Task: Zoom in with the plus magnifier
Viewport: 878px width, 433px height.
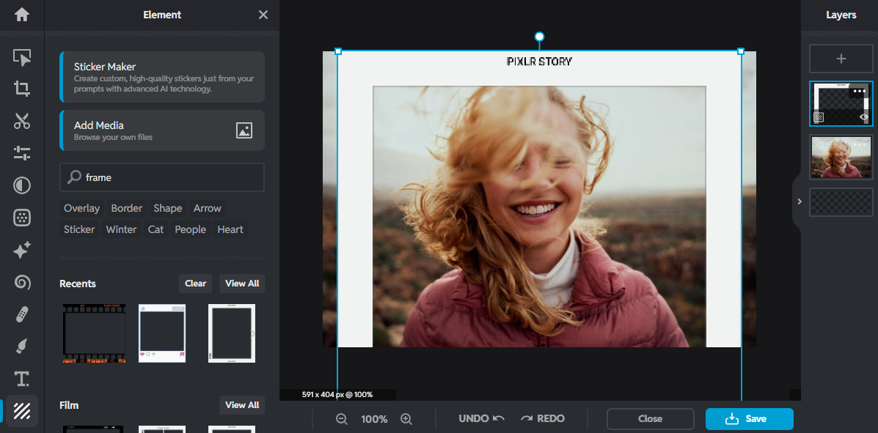Action: coord(406,419)
